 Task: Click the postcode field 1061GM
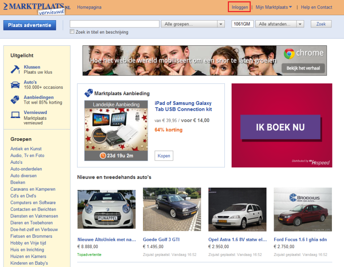click(x=242, y=24)
